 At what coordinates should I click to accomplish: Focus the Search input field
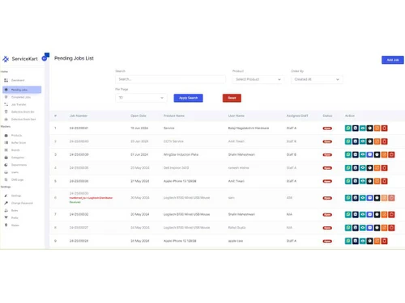pos(170,79)
